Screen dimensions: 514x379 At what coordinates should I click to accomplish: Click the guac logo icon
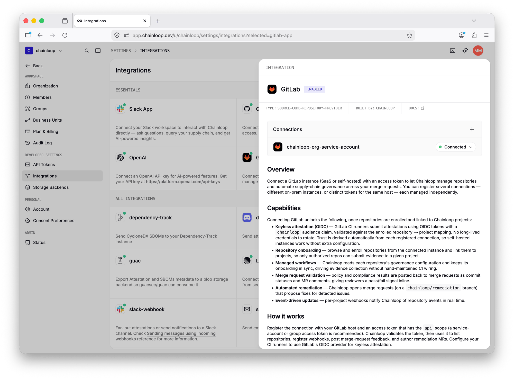(x=120, y=261)
